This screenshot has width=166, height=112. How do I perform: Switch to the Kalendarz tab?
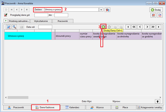coord(73,107)
